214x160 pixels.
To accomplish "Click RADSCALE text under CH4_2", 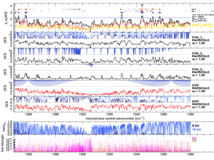I will 201,56.
